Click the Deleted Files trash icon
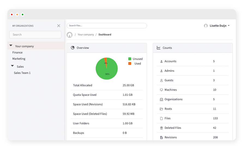This screenshot has height=148, width=244. (161, 128)
